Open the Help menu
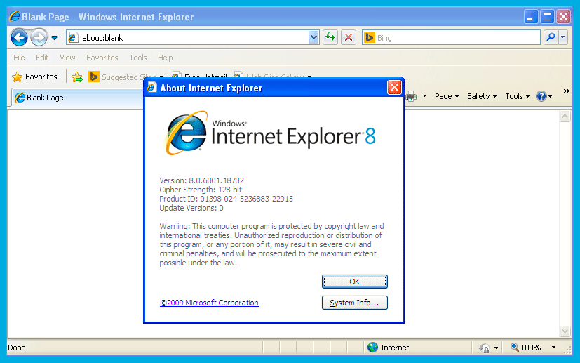580x363 pixels. 165,58
